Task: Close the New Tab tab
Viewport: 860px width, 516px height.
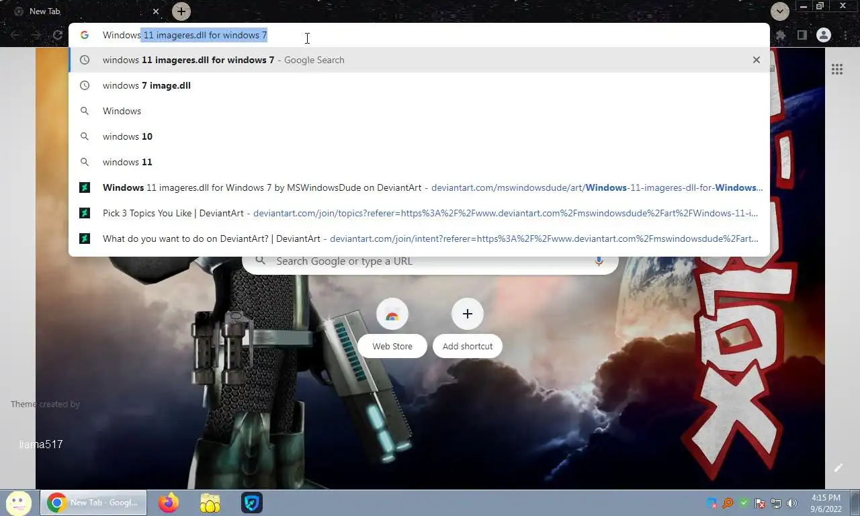Action: click(x=156, y=11)
